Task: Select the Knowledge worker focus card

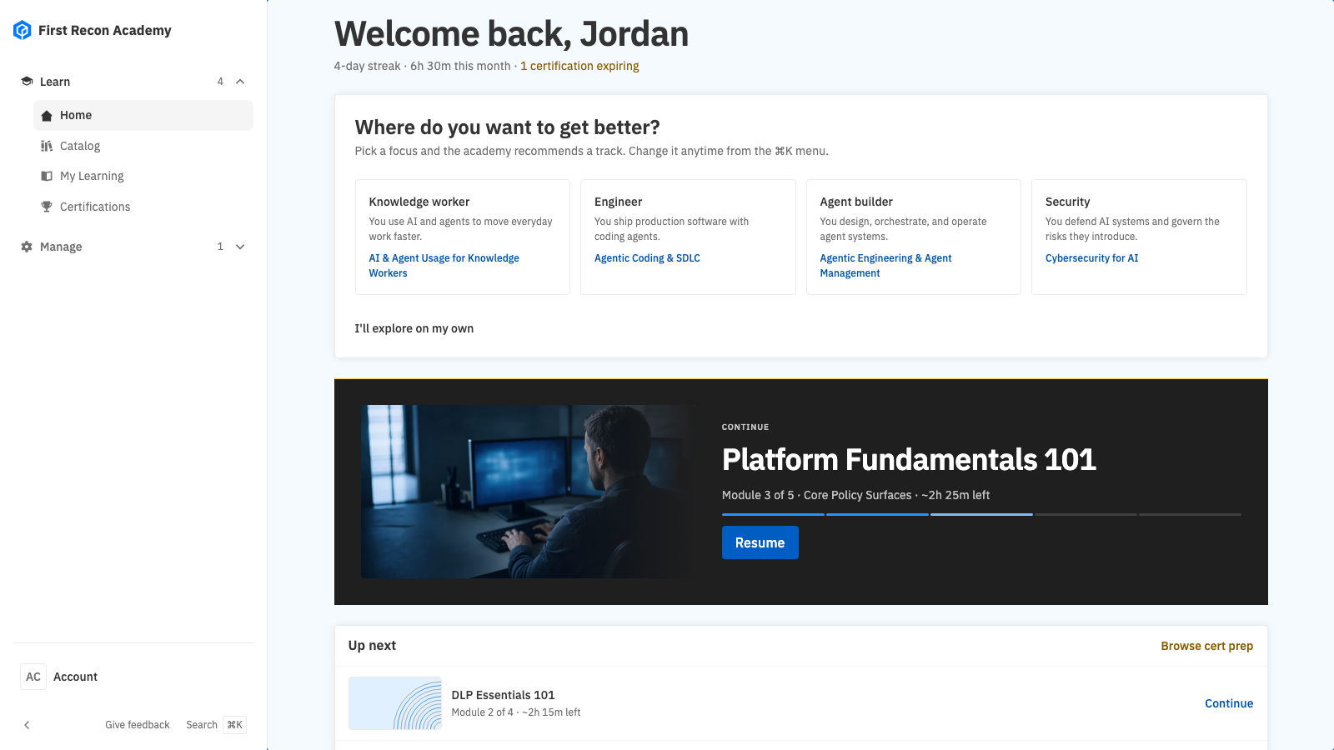Action: coord(463,237)
